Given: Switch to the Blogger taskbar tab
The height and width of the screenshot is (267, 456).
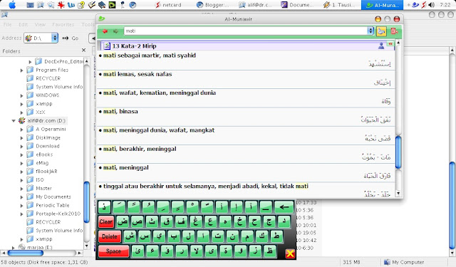Looking at the screenshot, I should (213, 5).
